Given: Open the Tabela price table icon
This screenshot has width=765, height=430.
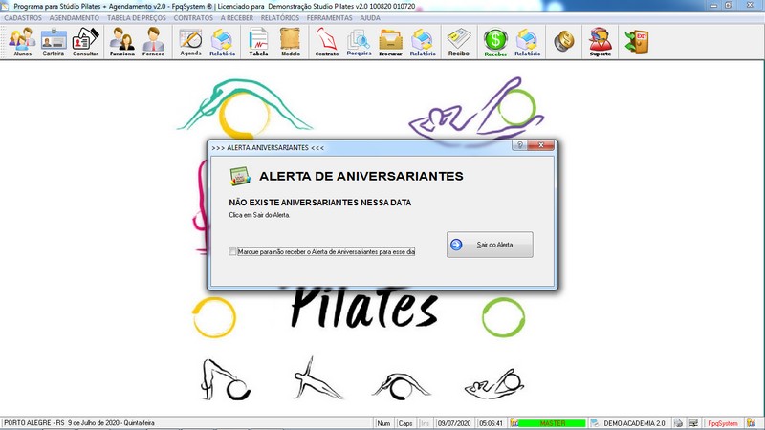Looking at the screenshot, I should 258,42.
